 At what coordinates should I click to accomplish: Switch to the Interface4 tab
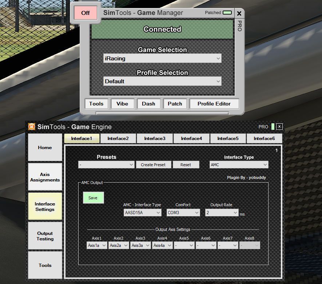point(191,139)
